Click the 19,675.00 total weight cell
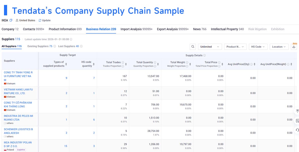This screenshot has height=152, width=299. pyautogui.click(x=185, y=105)
